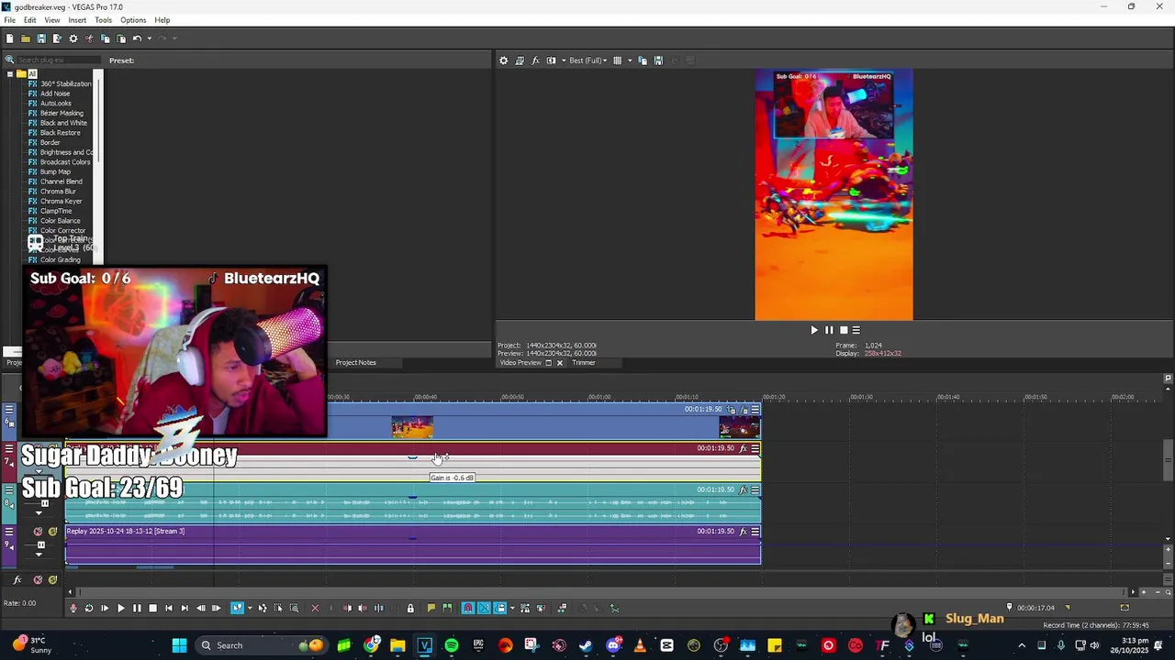The width and height of the screenshot is (1175, 660).
Task: Insert a Marker with yellow flag icon
Action: [431, 608]
